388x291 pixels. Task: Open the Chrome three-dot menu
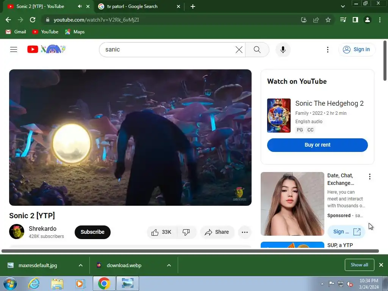click(x=380, y=20)
